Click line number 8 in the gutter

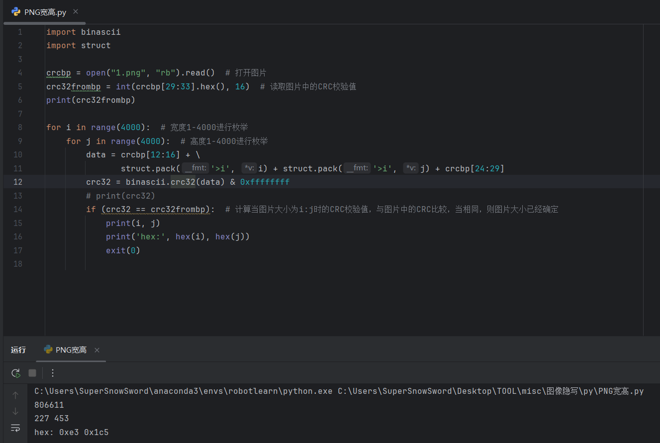pyautogui.click(x=20, y=128)
